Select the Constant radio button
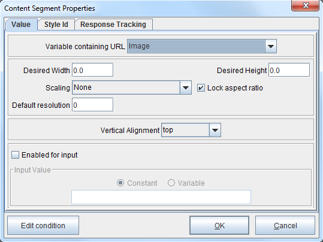323x242 pixels. [x=120, y=183]
